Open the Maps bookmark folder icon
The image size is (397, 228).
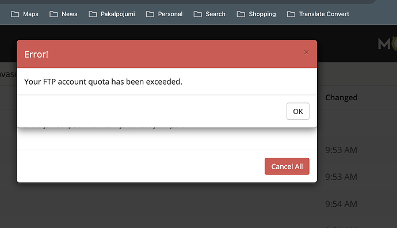15,14
